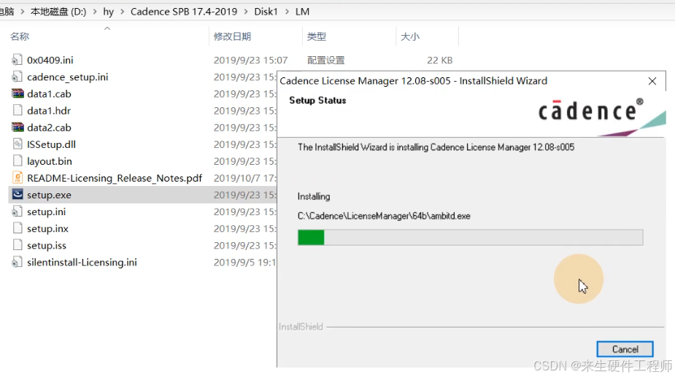Click the 2019/10/7 date of README PDF
The width and height of the screenshot is (675, 377).
click(244, 178)
